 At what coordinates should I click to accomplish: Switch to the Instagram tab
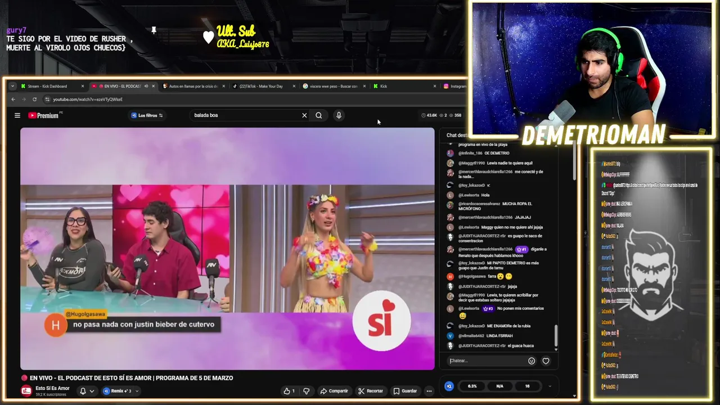tap(454, 86)
